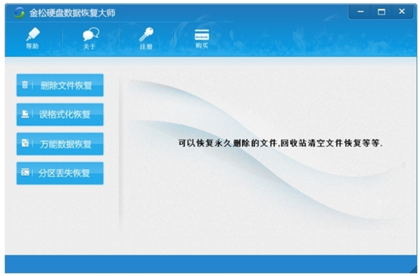Screen dimensions: 420x276
Task: Click the app logo in title bar
Action: click(19, 13)
